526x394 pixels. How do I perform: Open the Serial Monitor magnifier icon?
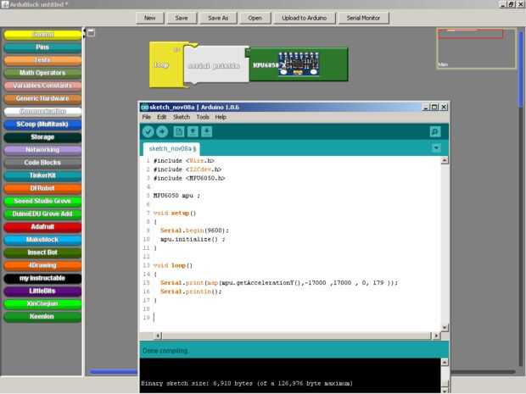(x=435, y=131)
